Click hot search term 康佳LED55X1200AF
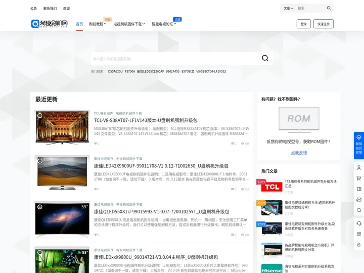This screenshot has height=273, width=364. point(150,71)
